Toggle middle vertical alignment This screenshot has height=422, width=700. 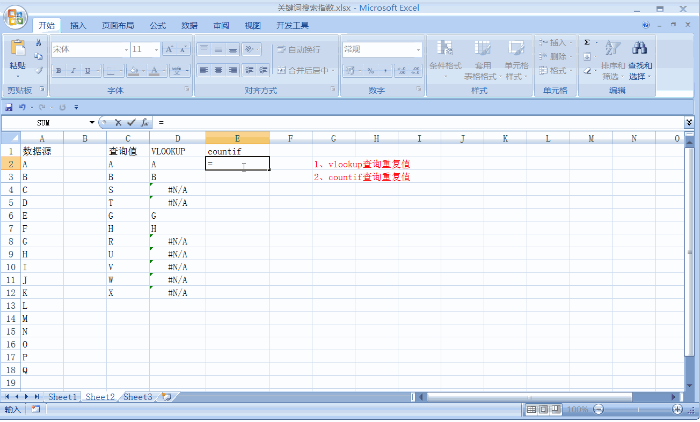(218, 49)
